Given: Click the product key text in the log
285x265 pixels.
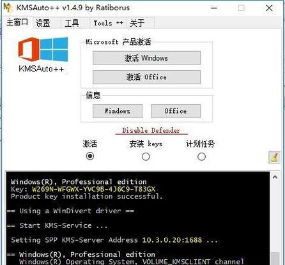Looking at the screenshot, I should (x=93, y=189).
